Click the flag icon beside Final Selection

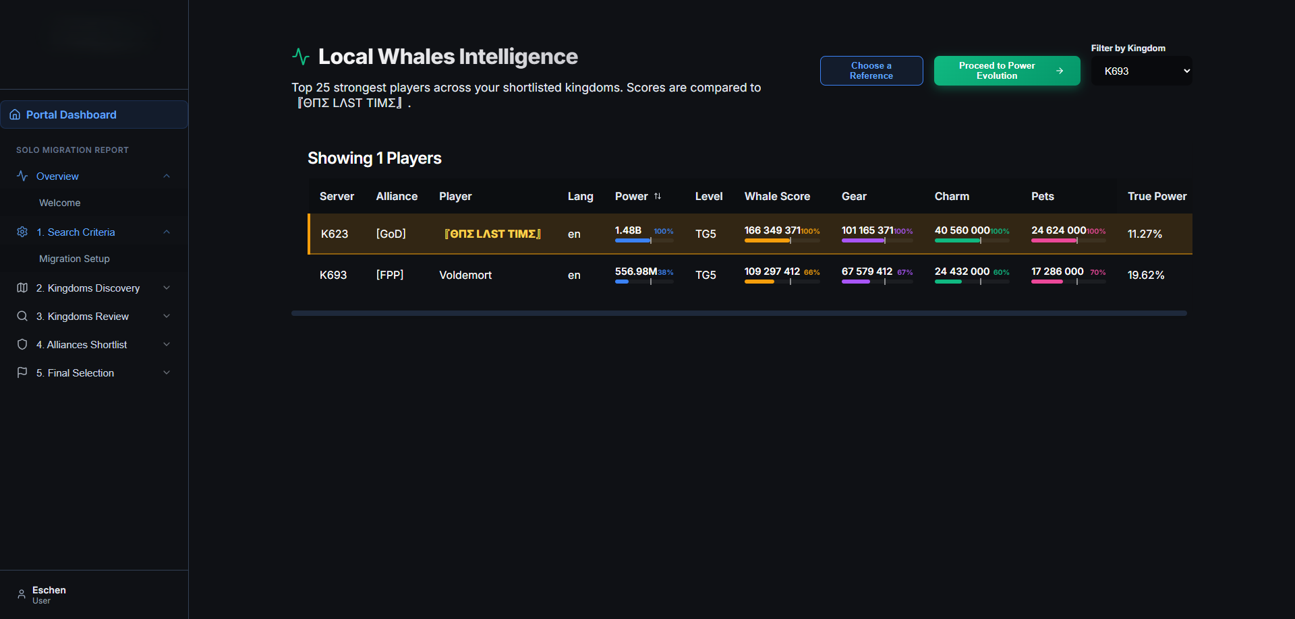pos(22,372)
